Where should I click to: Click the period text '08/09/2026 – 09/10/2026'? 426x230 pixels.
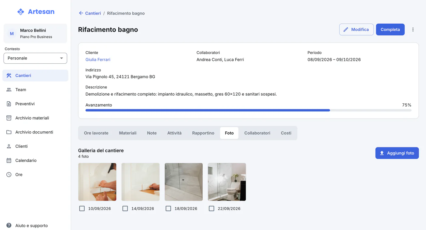[334, 60]
